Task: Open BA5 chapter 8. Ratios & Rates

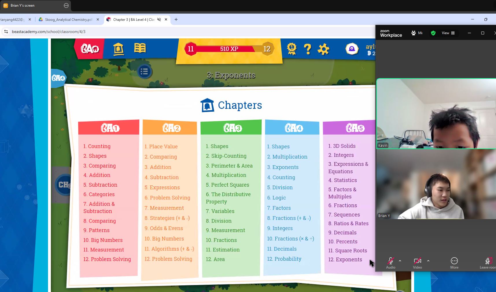Action: 349,223
